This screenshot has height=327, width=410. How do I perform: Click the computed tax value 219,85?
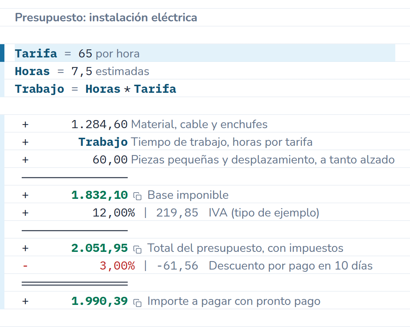click(x=177, y=213)
